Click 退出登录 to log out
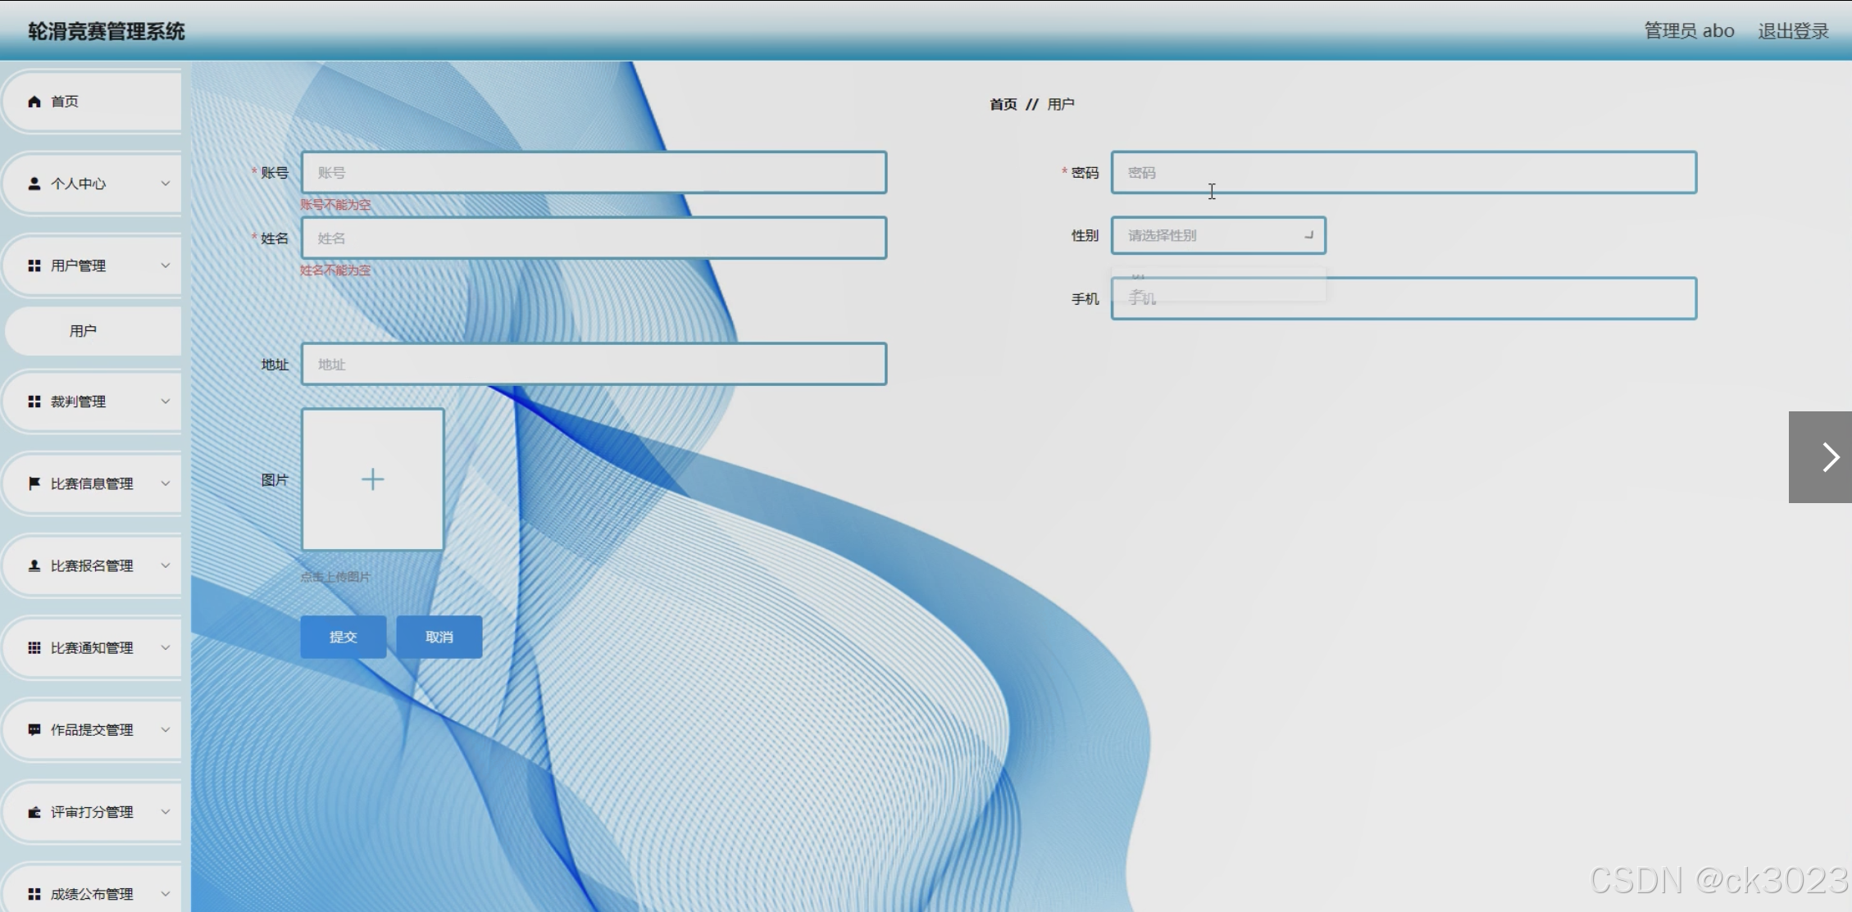Image resolution: width=1852 pixels, height=912 pixels. (1793, 31)
